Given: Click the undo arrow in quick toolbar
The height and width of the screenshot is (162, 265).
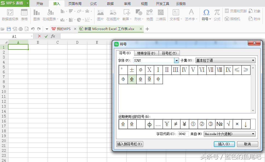Looking at the screenshot, I should coord(33,29).
